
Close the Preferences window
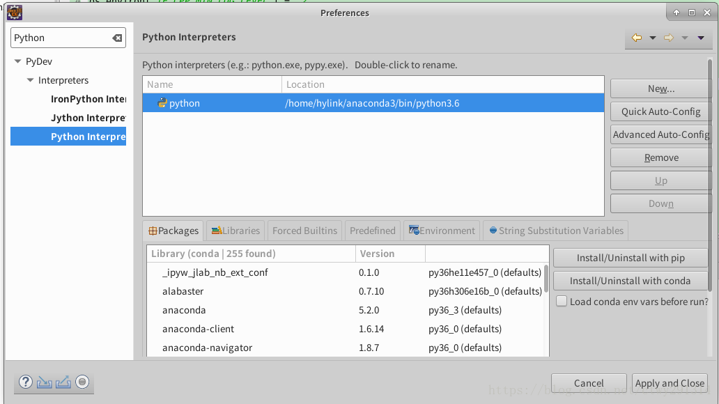[x=707, y=13]
